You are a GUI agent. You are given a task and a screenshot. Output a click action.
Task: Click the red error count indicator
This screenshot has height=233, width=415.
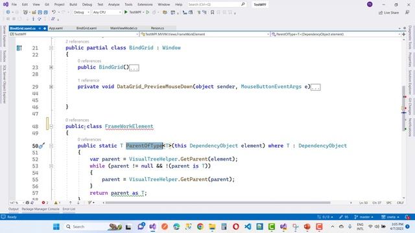pos(45,203)
